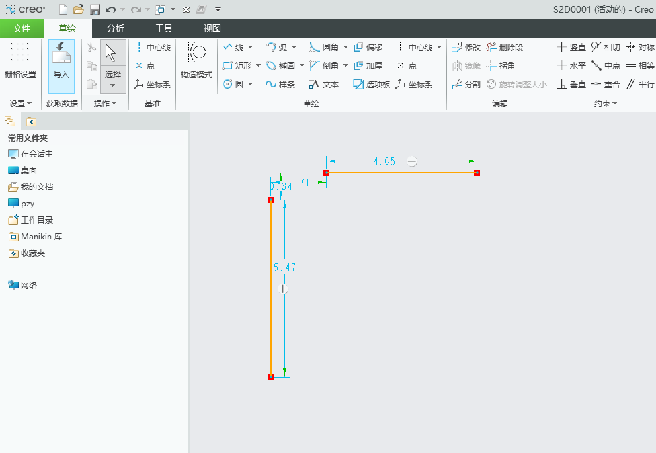Switch to the 草绘 sketch tab
The height and width of the screenshot is (453, 656).
[x=67, y=28]
